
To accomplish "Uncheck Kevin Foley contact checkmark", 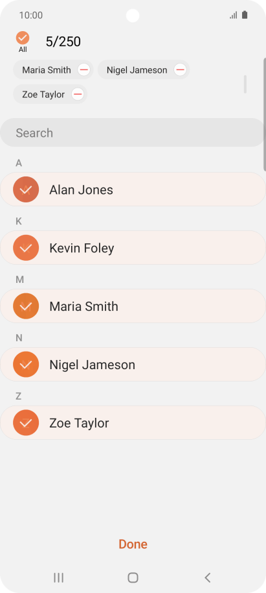I will click(x=26, y=248).
